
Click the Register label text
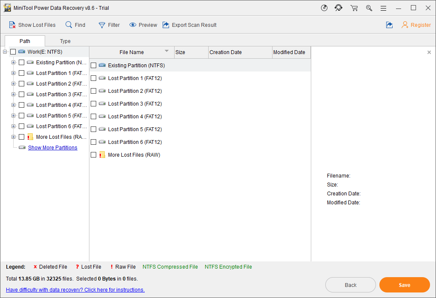pos(421,25)
